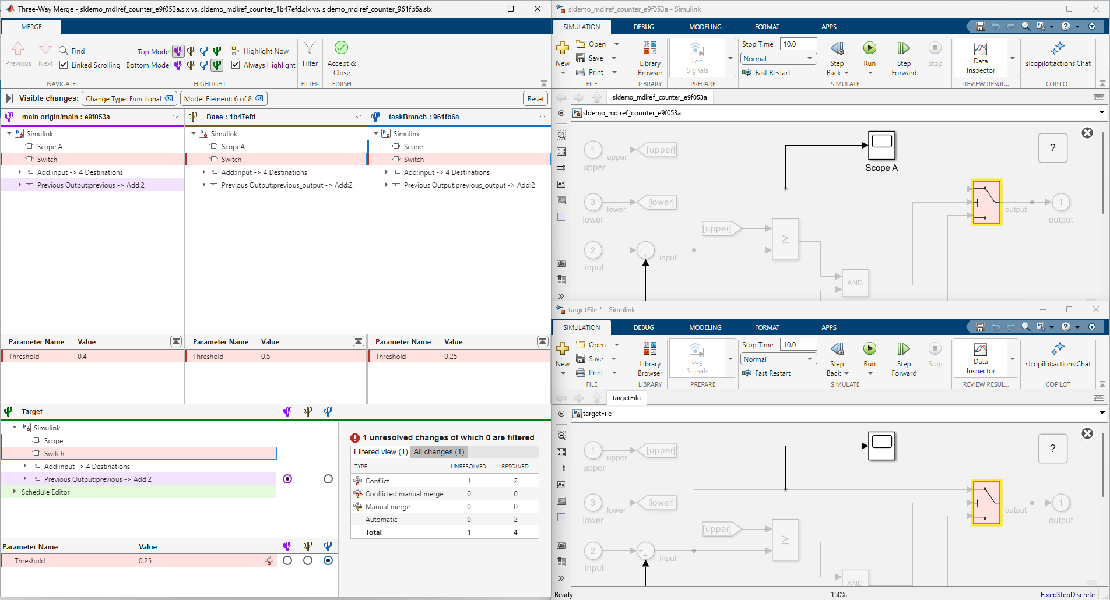Expand Add:input row in main origin pane

point(20,172)
